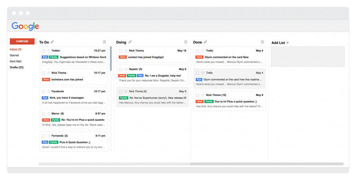Star the Twitter email
The image size is (356, 180).
click(x=48, y=51)
